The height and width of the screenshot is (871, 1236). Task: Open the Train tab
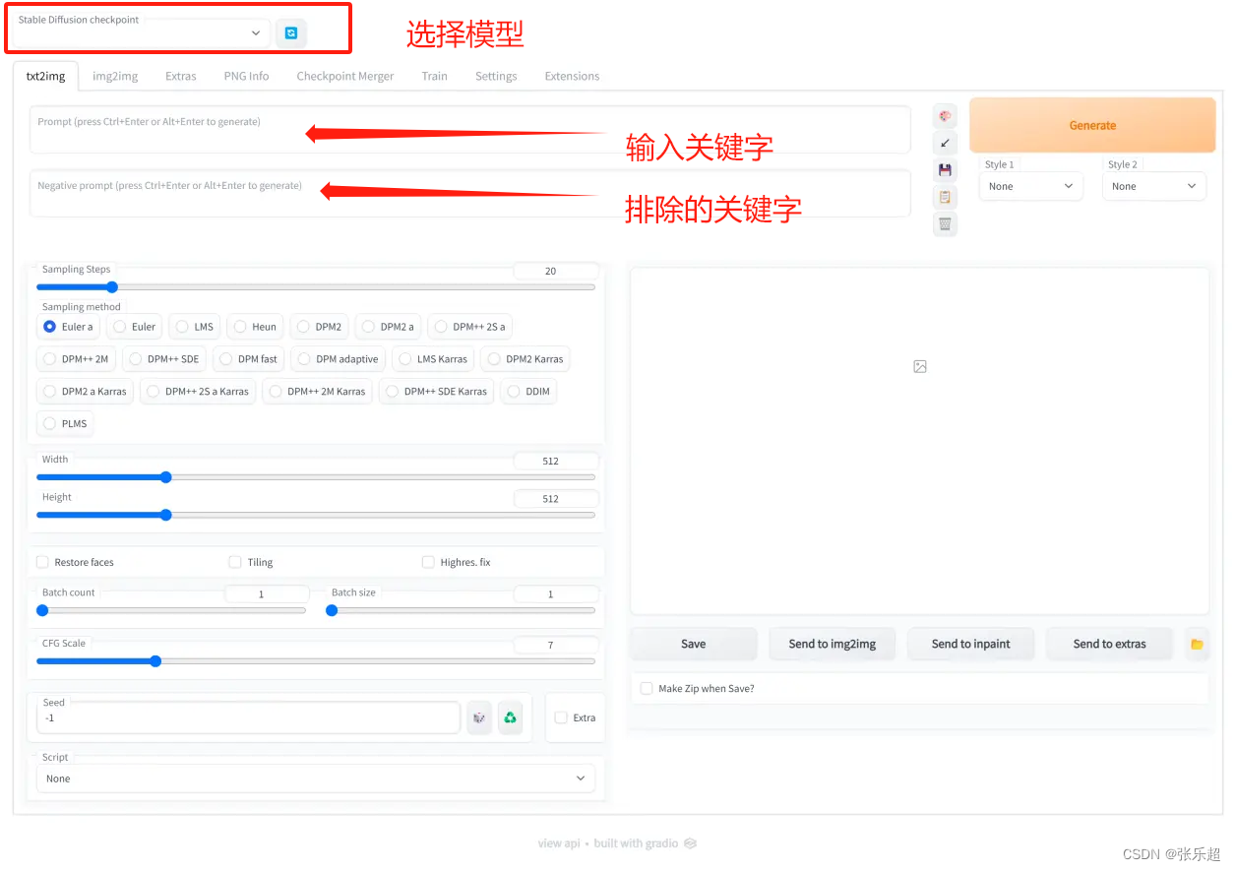click(435, 76)
